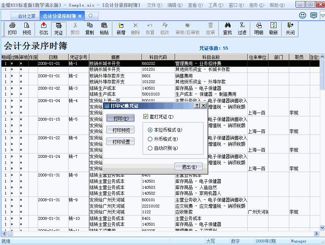Screen dimensions: 325x245
Task: Click the 凭证字号 column header
Action: tap(78, 57)
